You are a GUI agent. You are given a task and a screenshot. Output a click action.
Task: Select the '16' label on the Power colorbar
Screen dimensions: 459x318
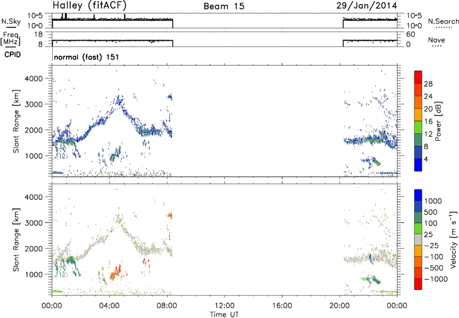point(428,122)
